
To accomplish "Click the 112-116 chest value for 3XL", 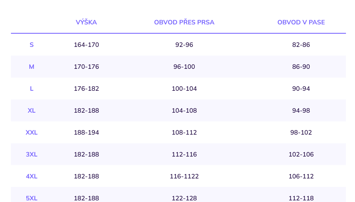I will [x=184, y=154].
